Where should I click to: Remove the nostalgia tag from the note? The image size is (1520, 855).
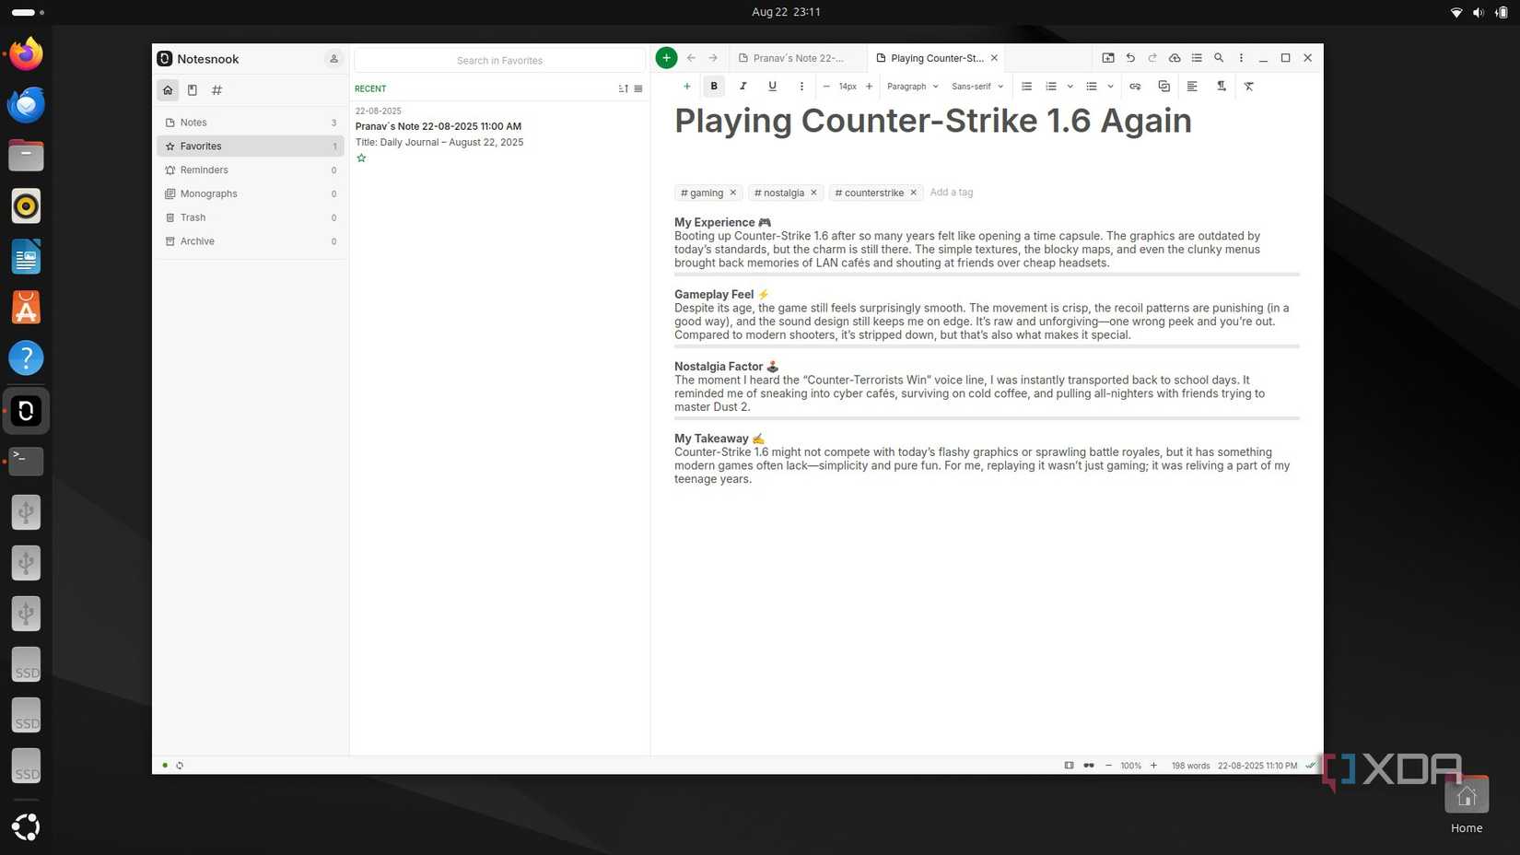tap(813, 193)
